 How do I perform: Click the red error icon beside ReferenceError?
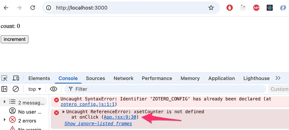[x=56, y=113]
